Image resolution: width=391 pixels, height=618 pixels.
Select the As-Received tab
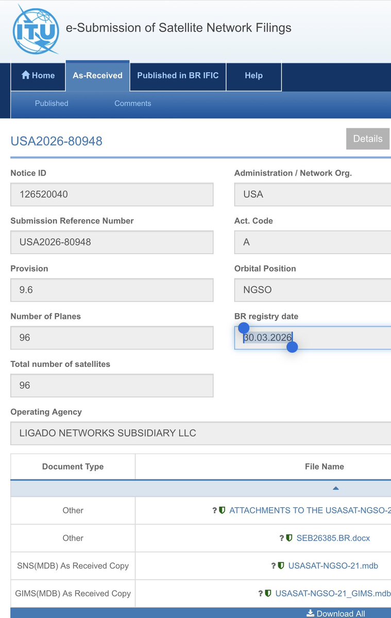tap(98, 75)
